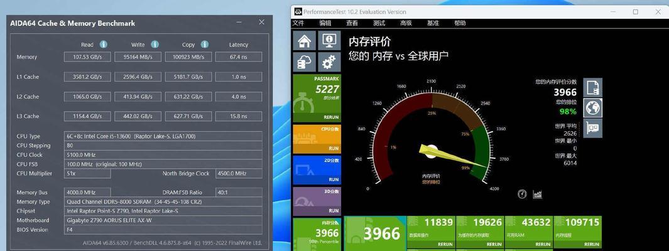669x251 pixels.
Task: Open the gears settings icon
Action: 329,63
